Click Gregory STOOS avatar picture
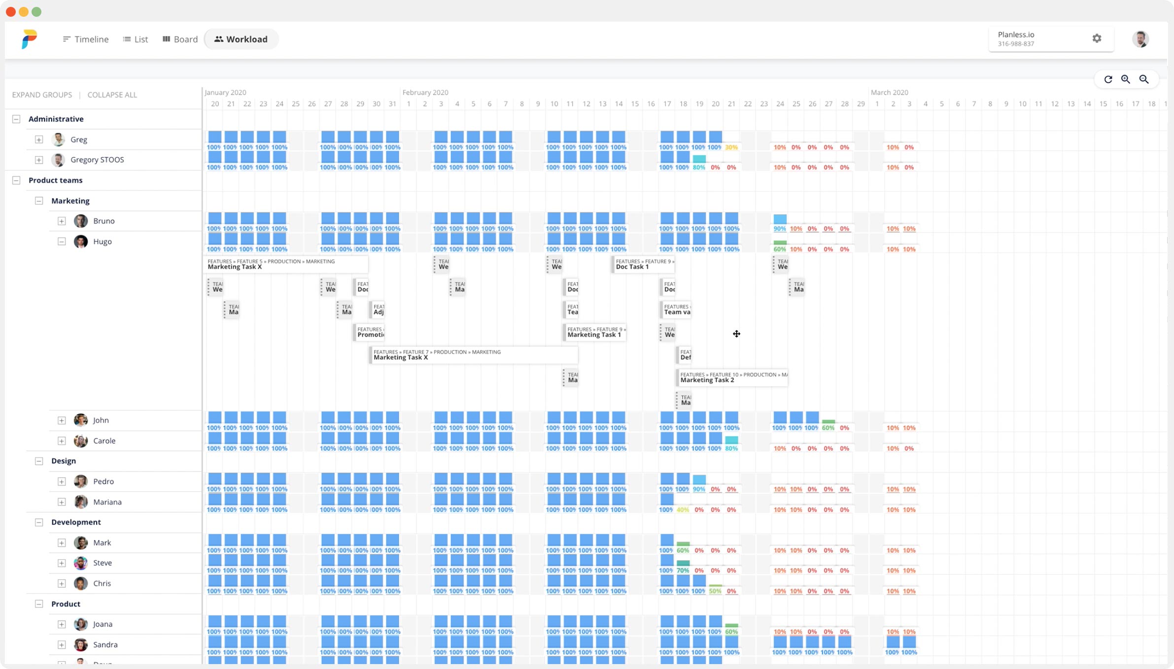 (x=58, y=160)
